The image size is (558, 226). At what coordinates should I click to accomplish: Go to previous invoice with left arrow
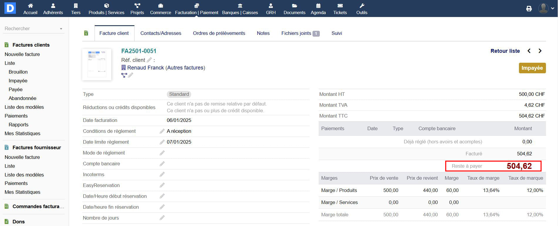529,51
